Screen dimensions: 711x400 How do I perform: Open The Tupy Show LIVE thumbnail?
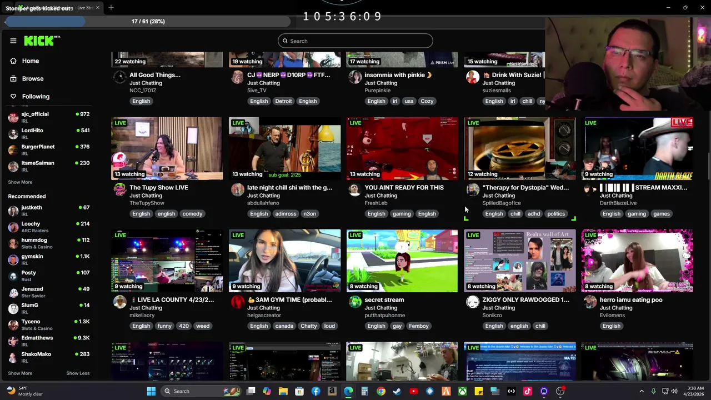167,148
